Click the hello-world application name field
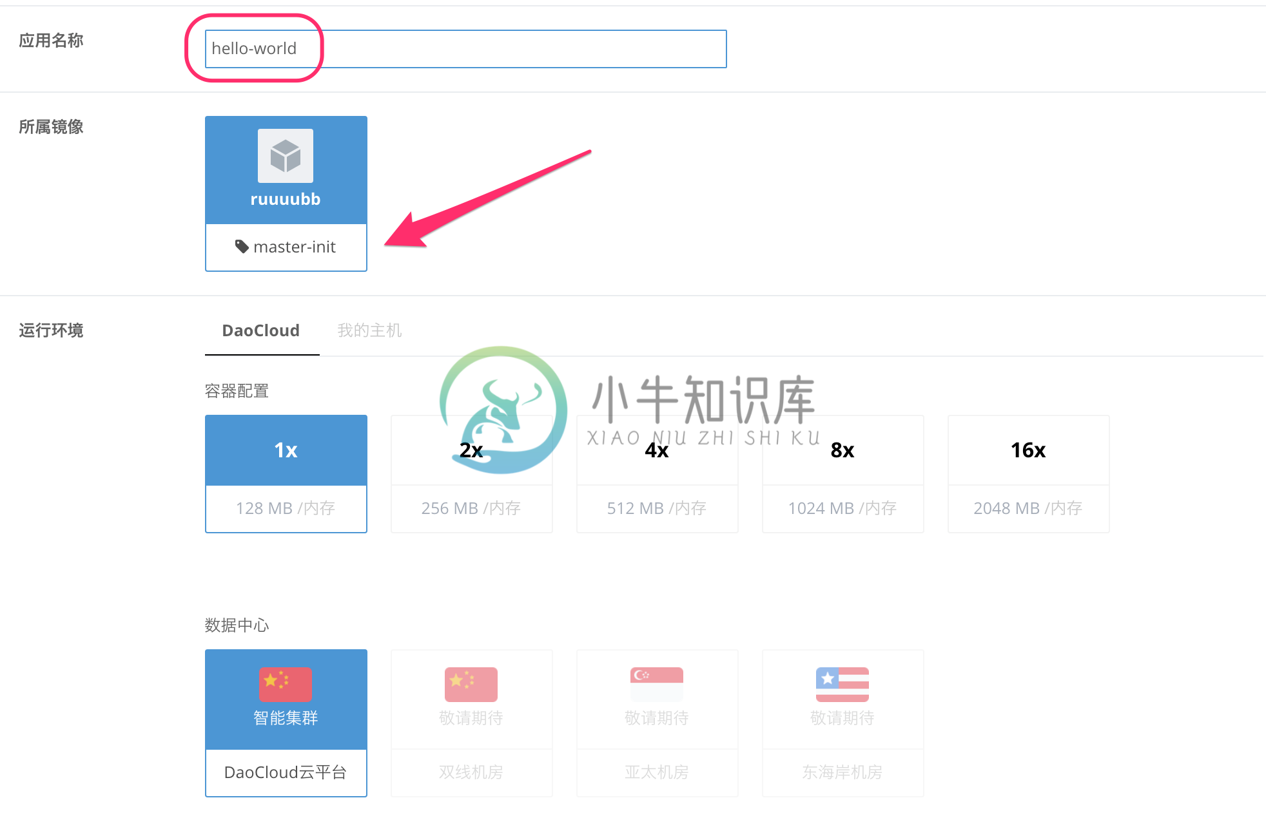The width and height of the screenshot is (1266, 818). click(x=465, y=49)
